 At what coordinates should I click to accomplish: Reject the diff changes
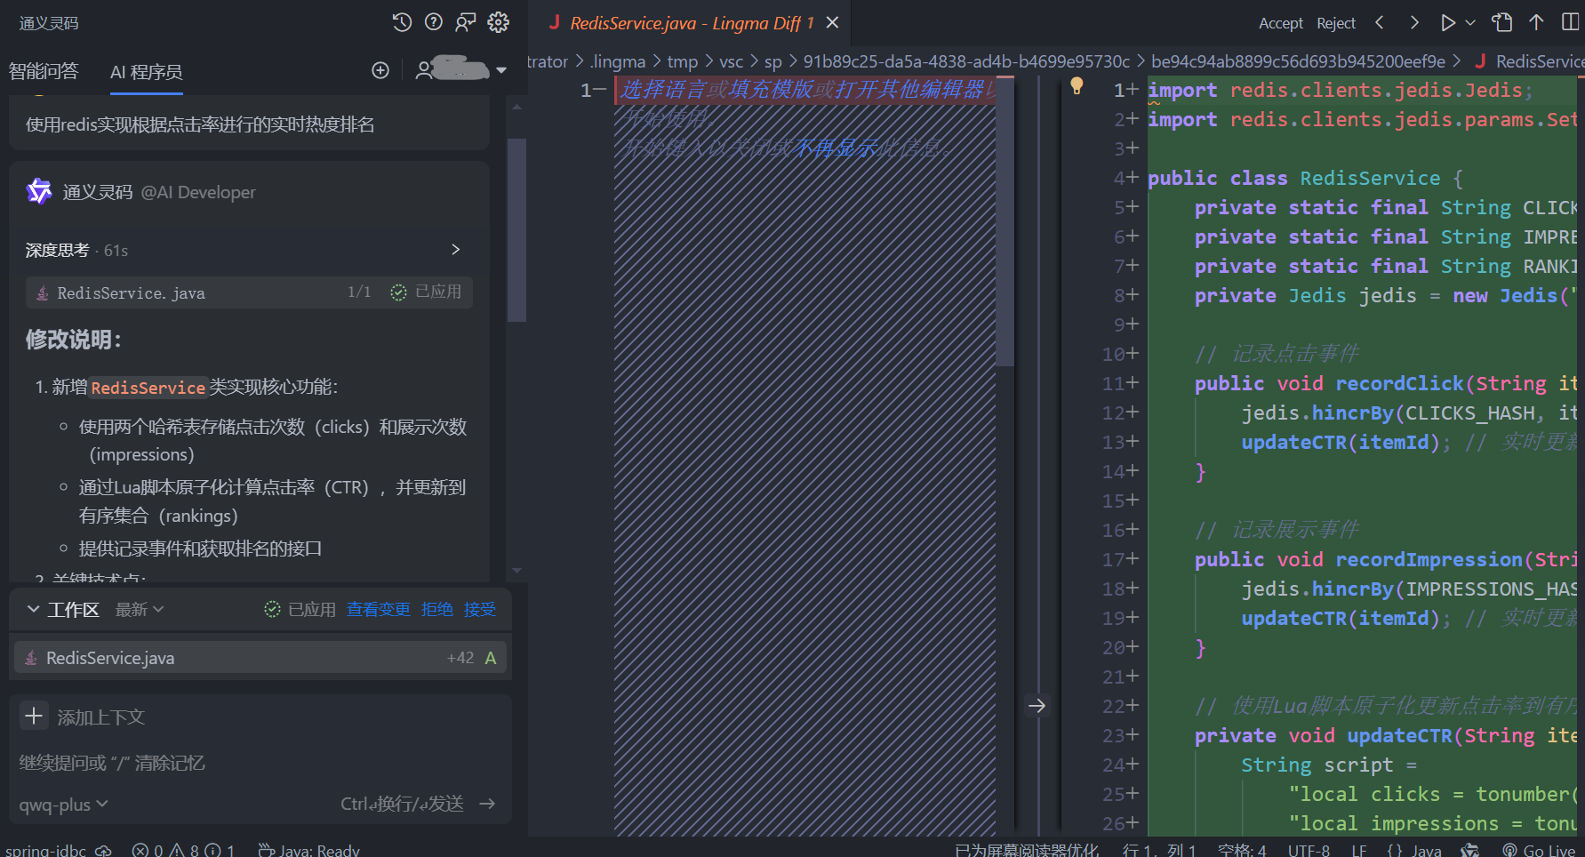pos(1336,23)
